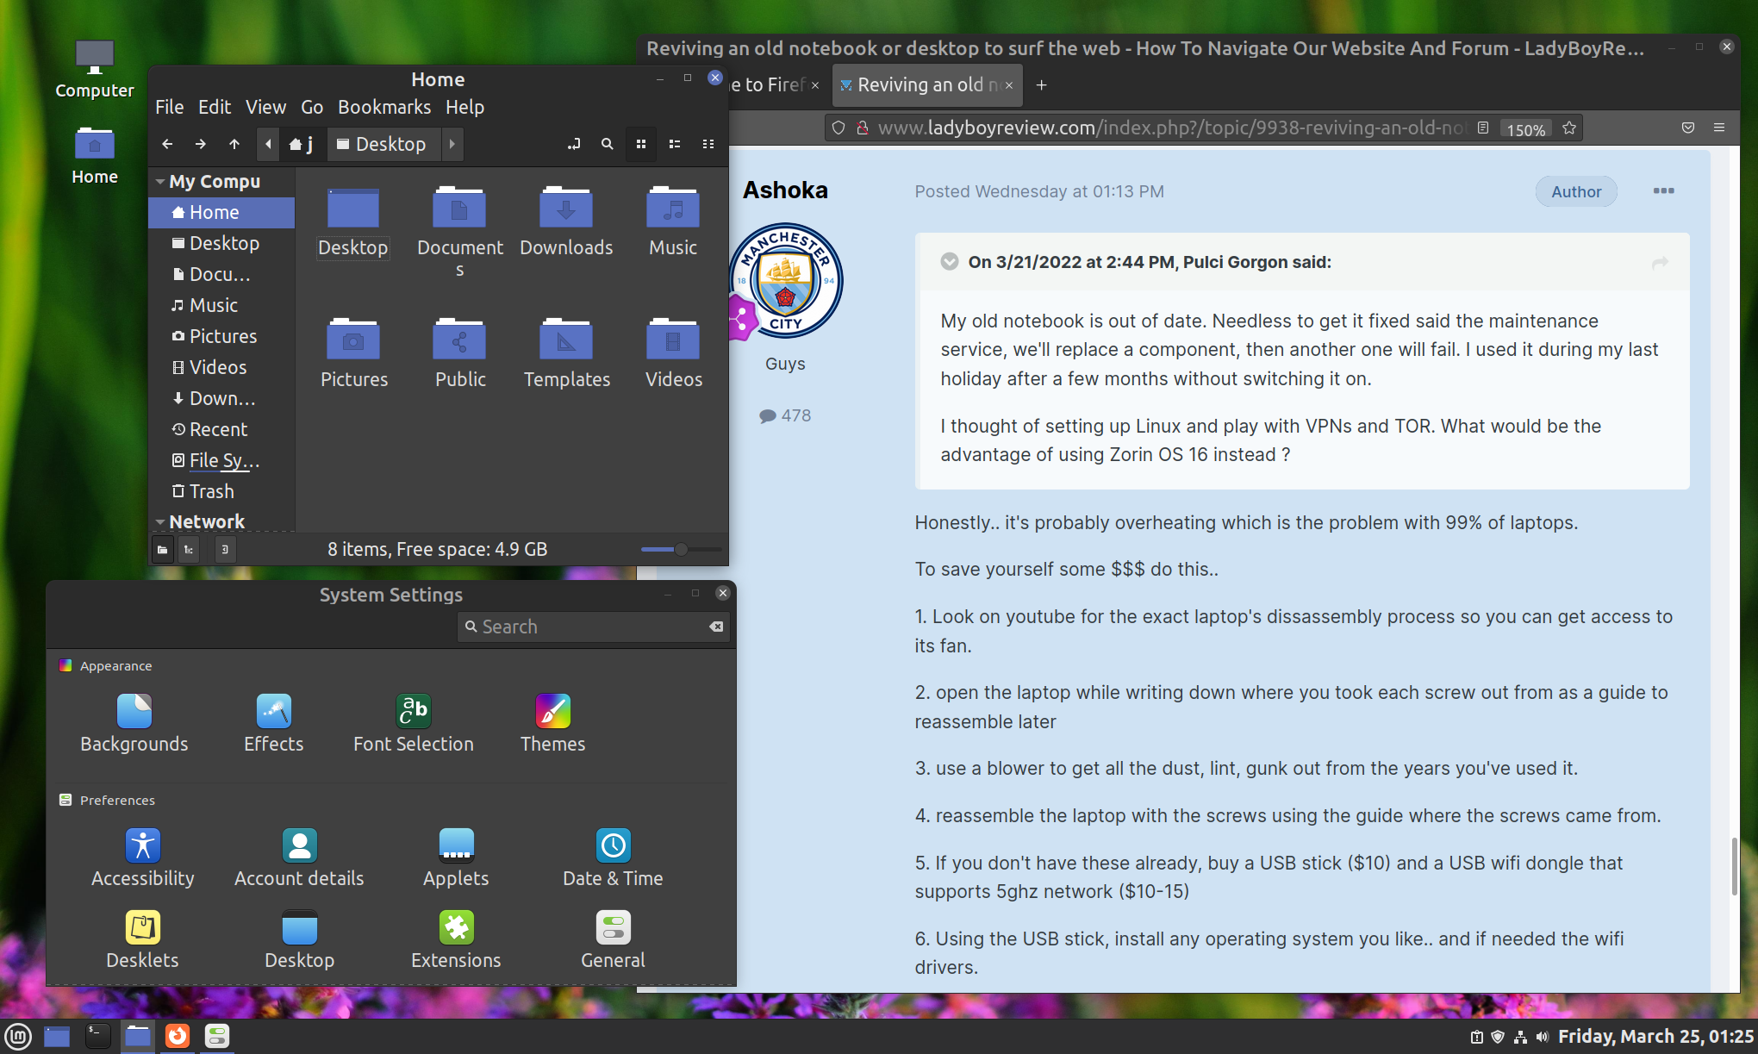Image resolution: width=1758 pixels, height=1054 pixels.
Task: Go to the quoted post via arrow
Action: [x=1660, y=262]
